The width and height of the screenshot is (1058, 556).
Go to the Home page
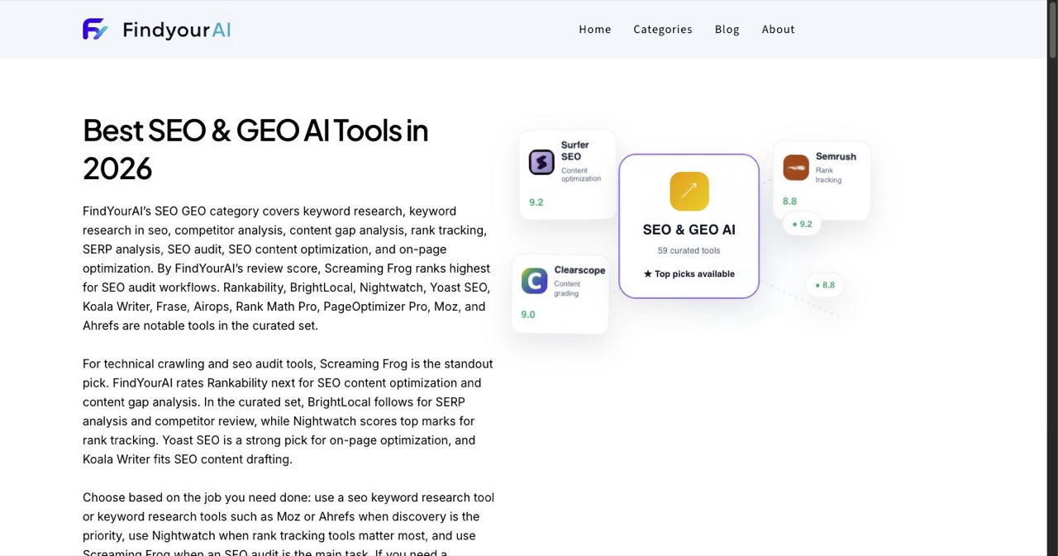pos(595,29)
